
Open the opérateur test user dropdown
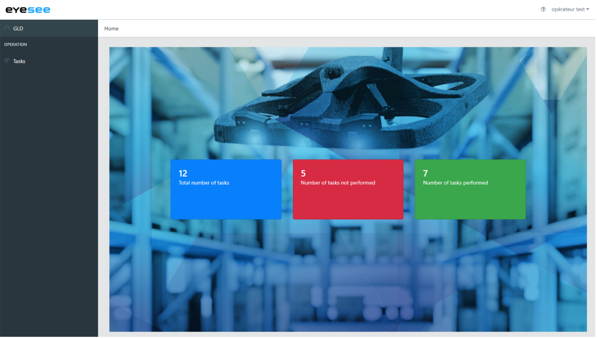(570, 9)
